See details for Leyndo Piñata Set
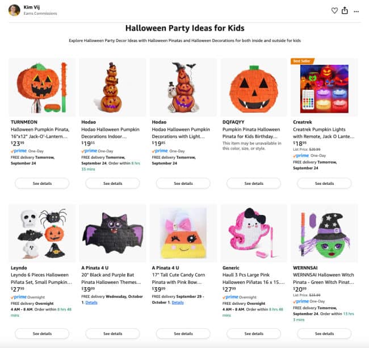Viewport: 369px width, 348px height. click(x=42, y=333)
